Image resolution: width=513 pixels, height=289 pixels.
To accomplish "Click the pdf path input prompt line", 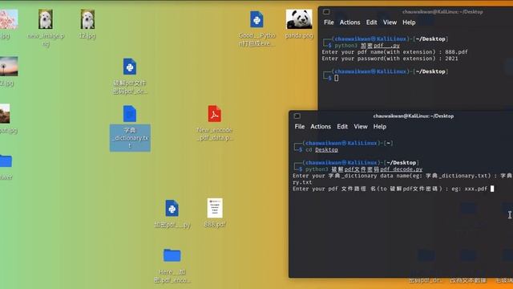I will click(394, 189).
